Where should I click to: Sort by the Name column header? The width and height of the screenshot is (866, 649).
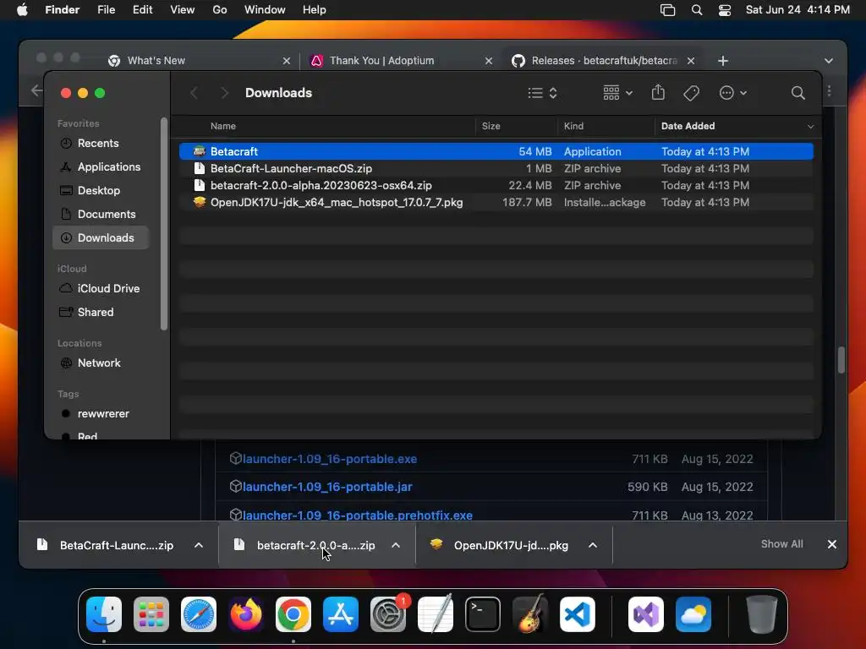[223, 126]
